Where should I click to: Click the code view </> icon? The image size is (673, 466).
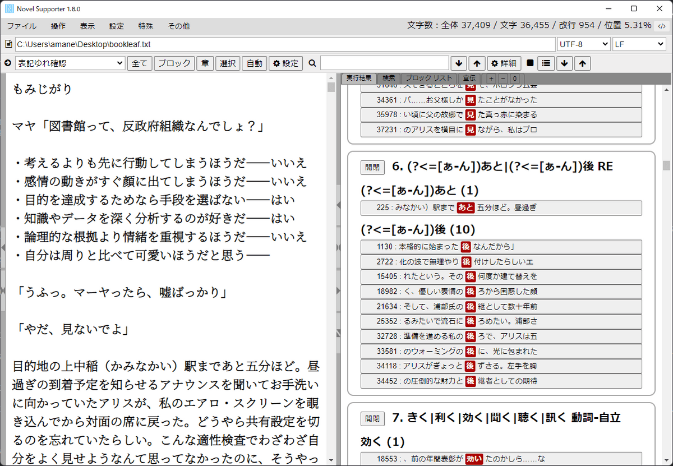tap(662, 26)
